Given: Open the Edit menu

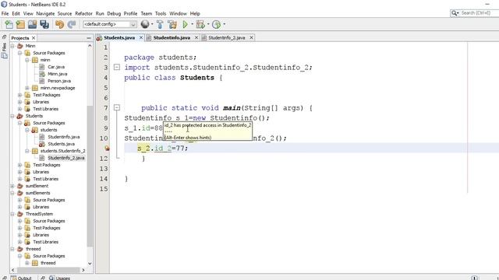Looking at the screenshot, I should pos(16,14).
